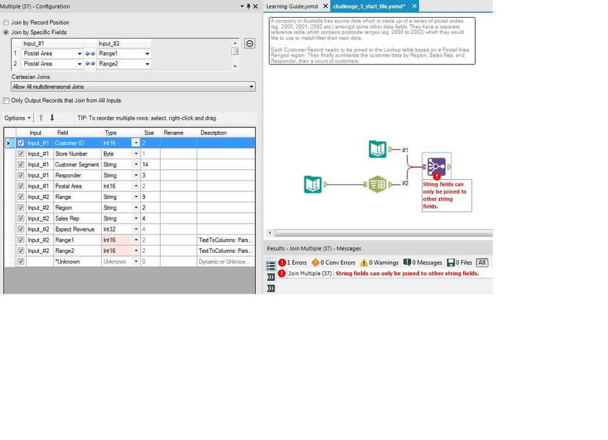Uncheck the Responder field
Viewport: 608px width, 440px height.
point(21,175)
